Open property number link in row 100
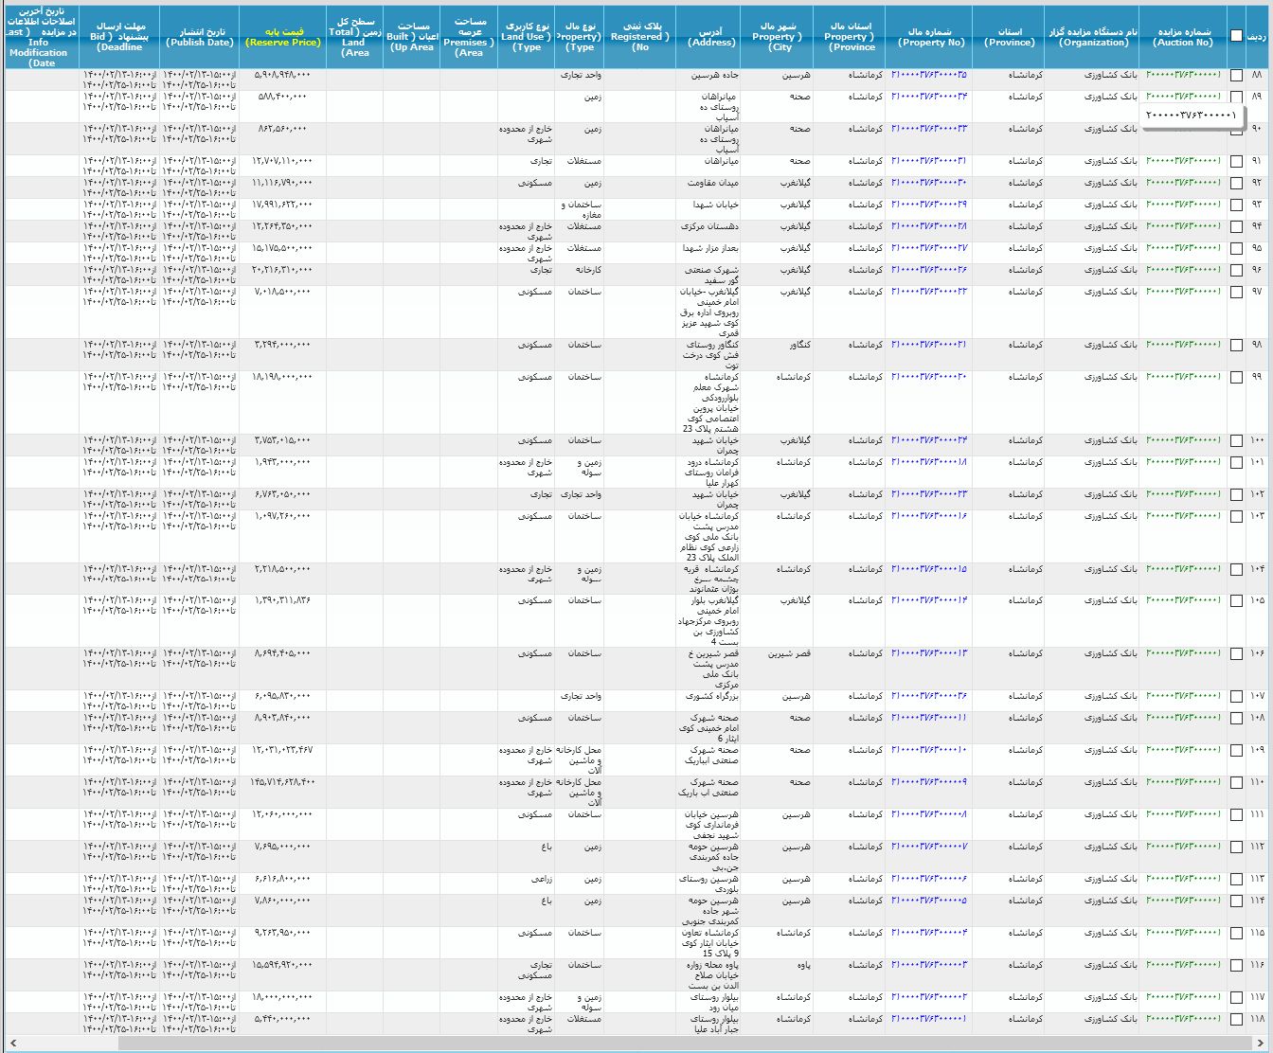The width and height of the screenshot is (1273, 1053). 929,440
